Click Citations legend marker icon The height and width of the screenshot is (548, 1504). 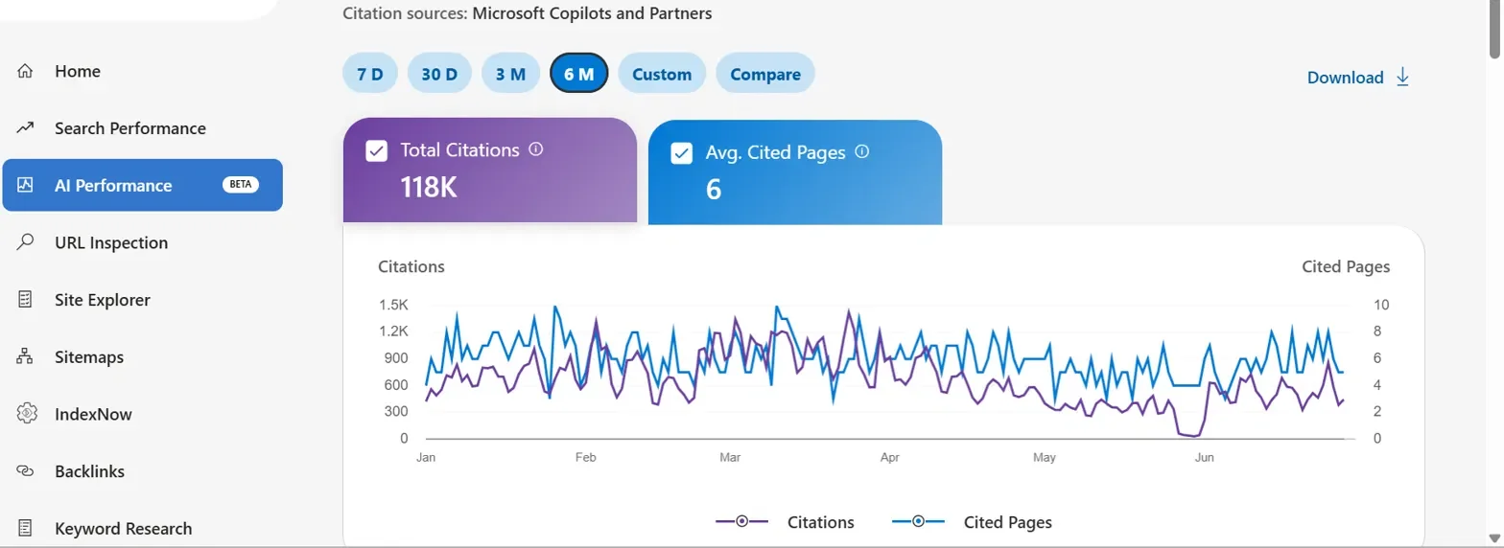coord(741,522)
